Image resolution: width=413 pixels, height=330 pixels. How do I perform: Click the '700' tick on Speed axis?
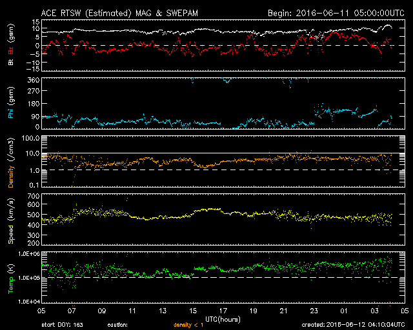(x=34, y=196)
